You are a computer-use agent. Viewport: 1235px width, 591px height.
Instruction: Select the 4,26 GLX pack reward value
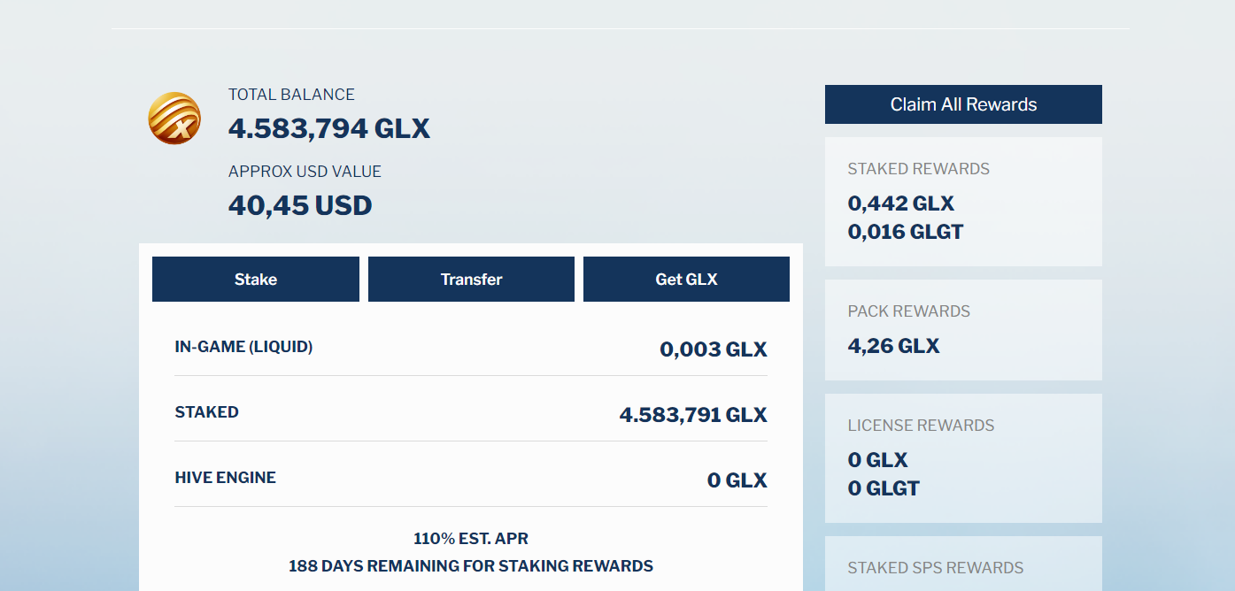(894, 346)
